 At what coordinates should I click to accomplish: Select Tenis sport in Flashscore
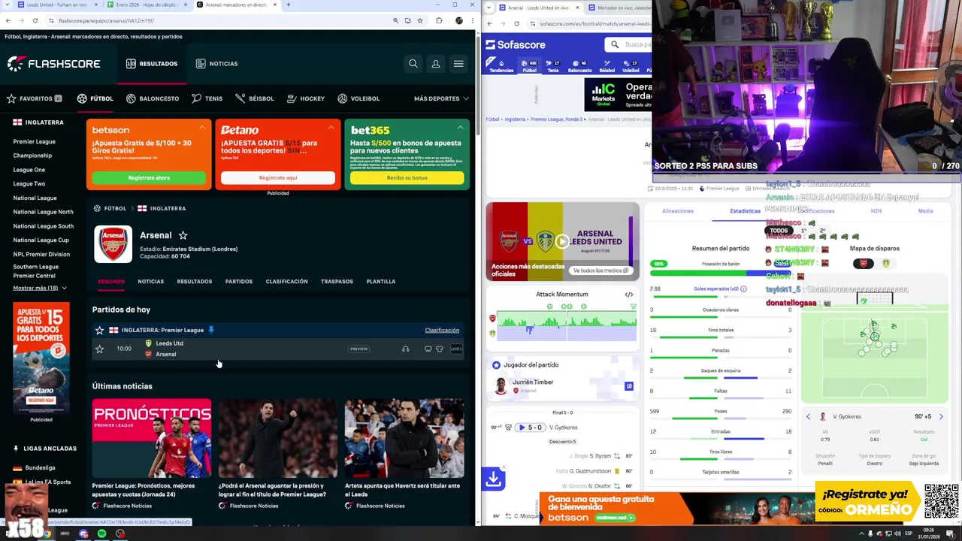tap(207, 98)
